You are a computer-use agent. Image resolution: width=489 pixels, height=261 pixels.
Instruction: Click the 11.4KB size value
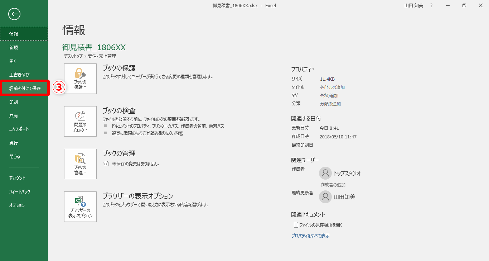[x=327, y=79]
